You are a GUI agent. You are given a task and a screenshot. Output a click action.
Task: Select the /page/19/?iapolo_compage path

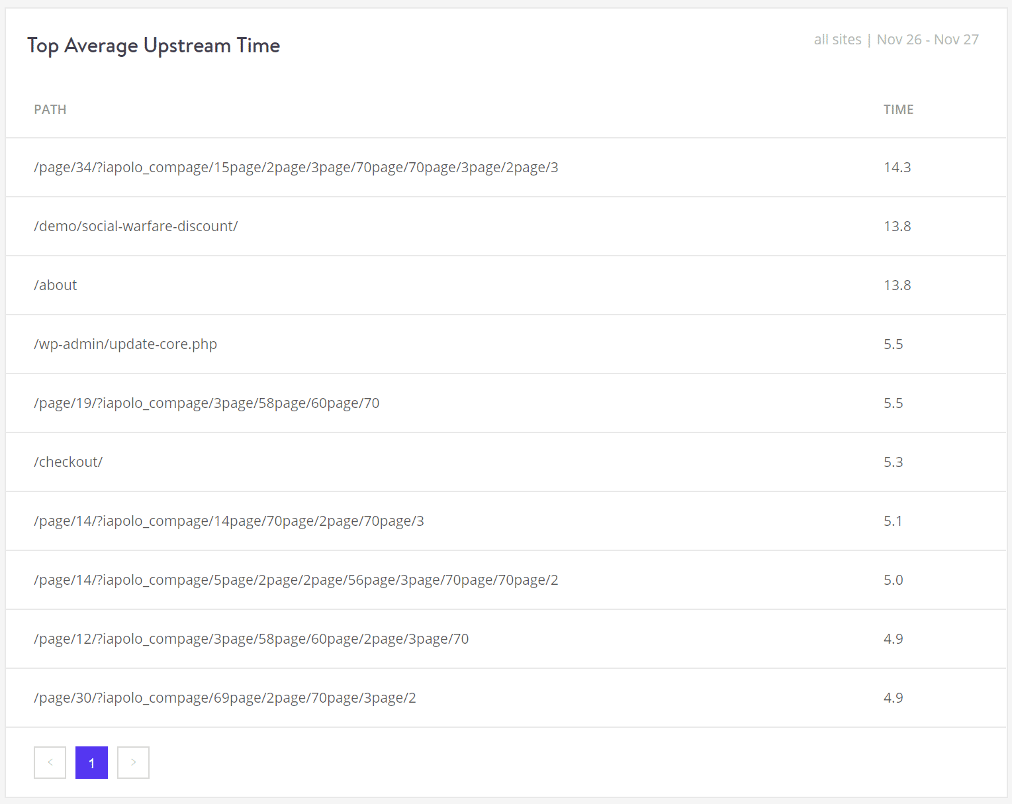coord(207,403)
